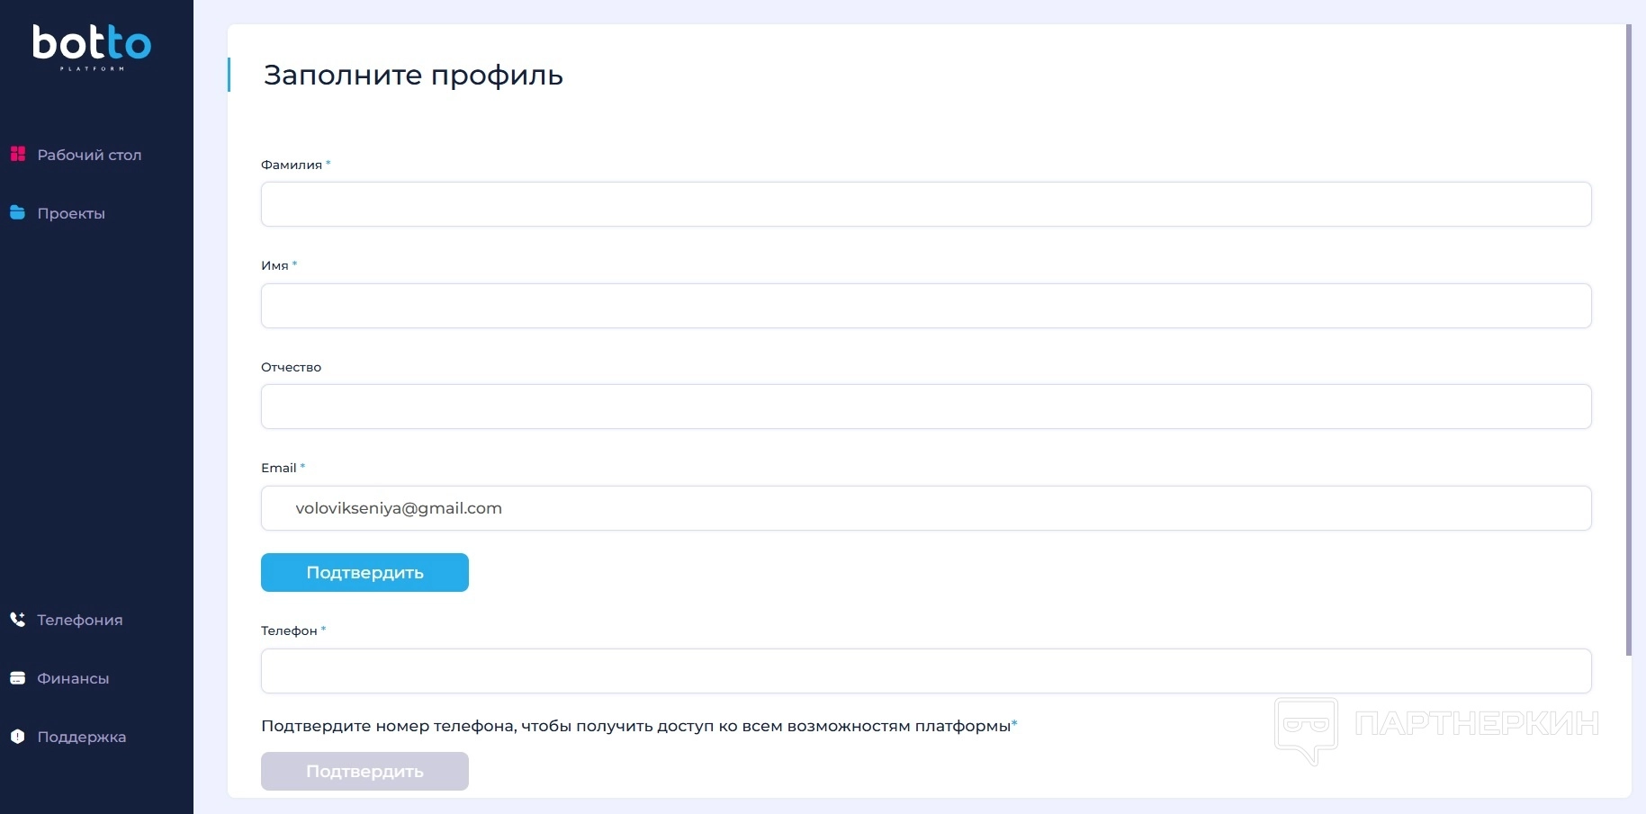Open the Телефония sidebar section
This screenshot has height=814, width=1646.
(79, 620)
